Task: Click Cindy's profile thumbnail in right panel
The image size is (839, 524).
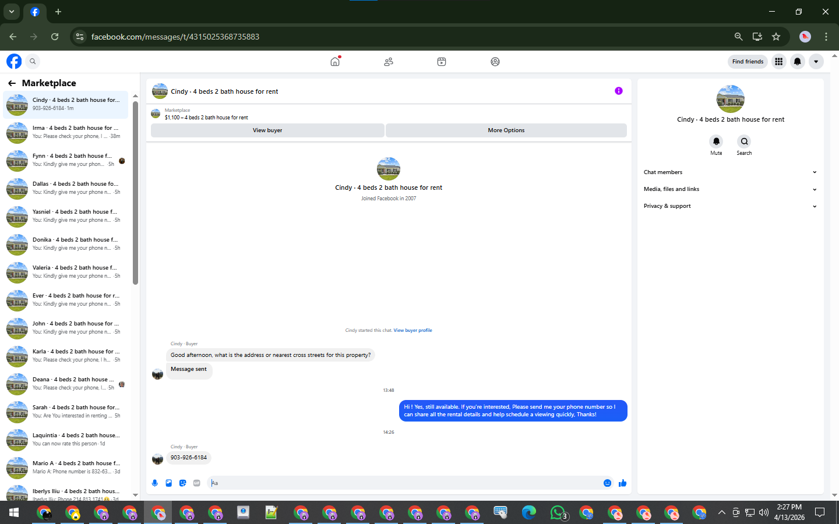Action: (x=731, y=99)
